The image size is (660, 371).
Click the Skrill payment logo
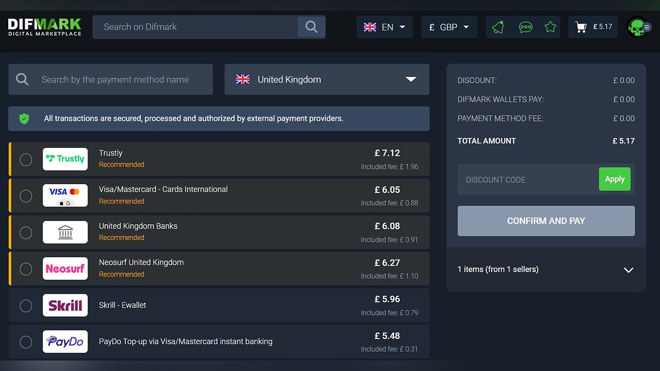tap(65, 306)
